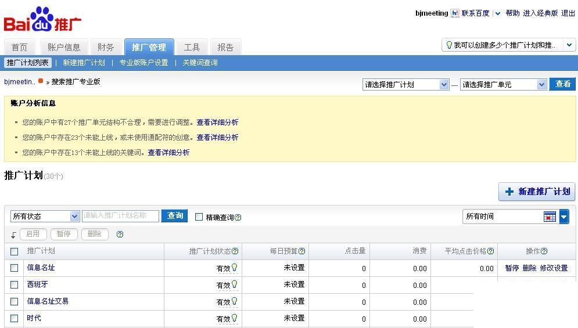
Task: Click the 帮助 link
Action: [512, 13]
